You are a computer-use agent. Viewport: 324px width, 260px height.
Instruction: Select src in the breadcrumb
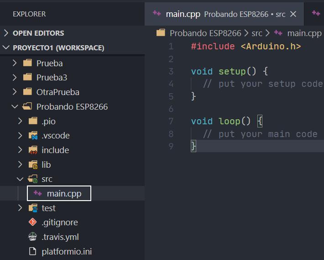pos(257,33)
